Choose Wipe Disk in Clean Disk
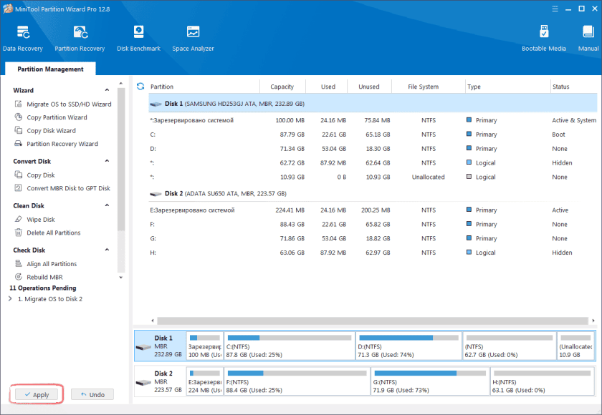Image resolution: width=602 pixels, height=415 pixels. pyautogui.click(x=40, y=220)
